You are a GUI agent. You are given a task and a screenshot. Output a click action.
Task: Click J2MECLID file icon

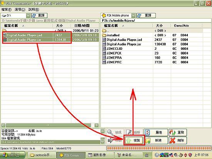click(x=104, y=49)
